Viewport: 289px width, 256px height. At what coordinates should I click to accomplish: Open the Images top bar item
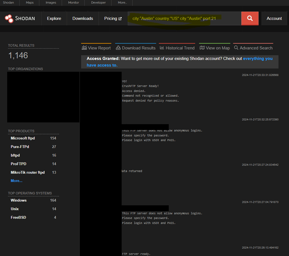pos(51,3)
